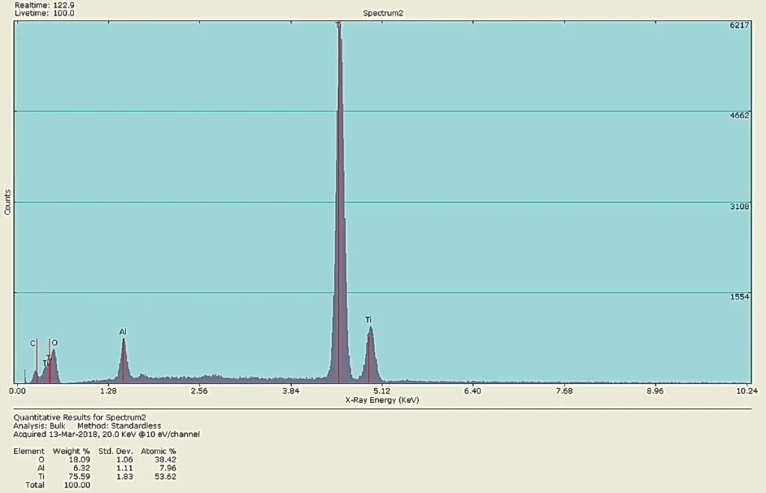Click the 6217 maximum counts value
The width and height of the screenshot is (766, 493).
coord(739,25)
